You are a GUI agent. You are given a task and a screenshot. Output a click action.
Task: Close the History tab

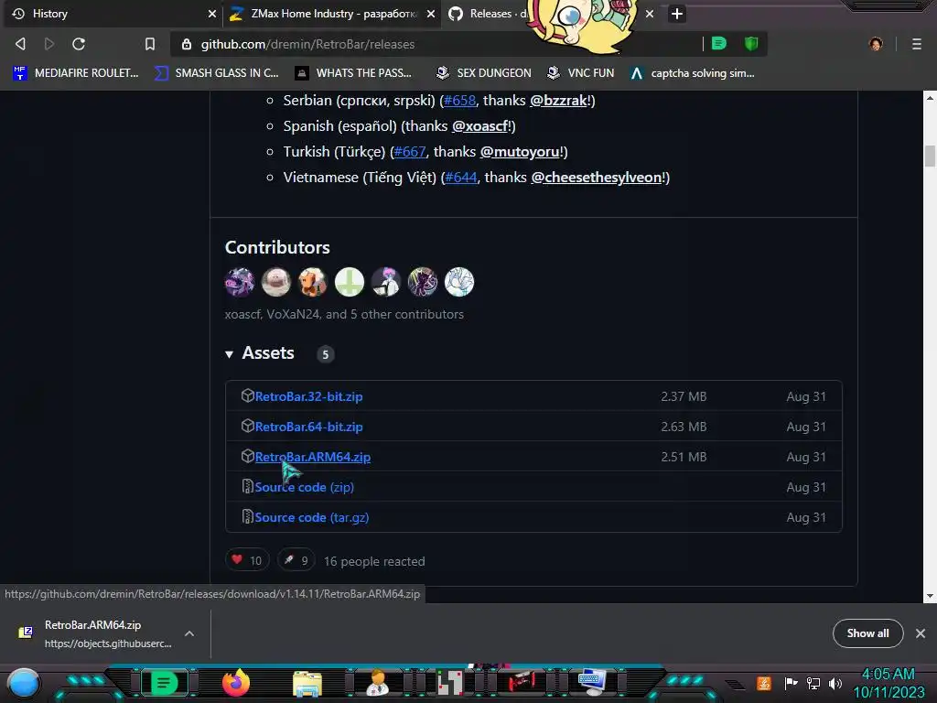point(211,14)
